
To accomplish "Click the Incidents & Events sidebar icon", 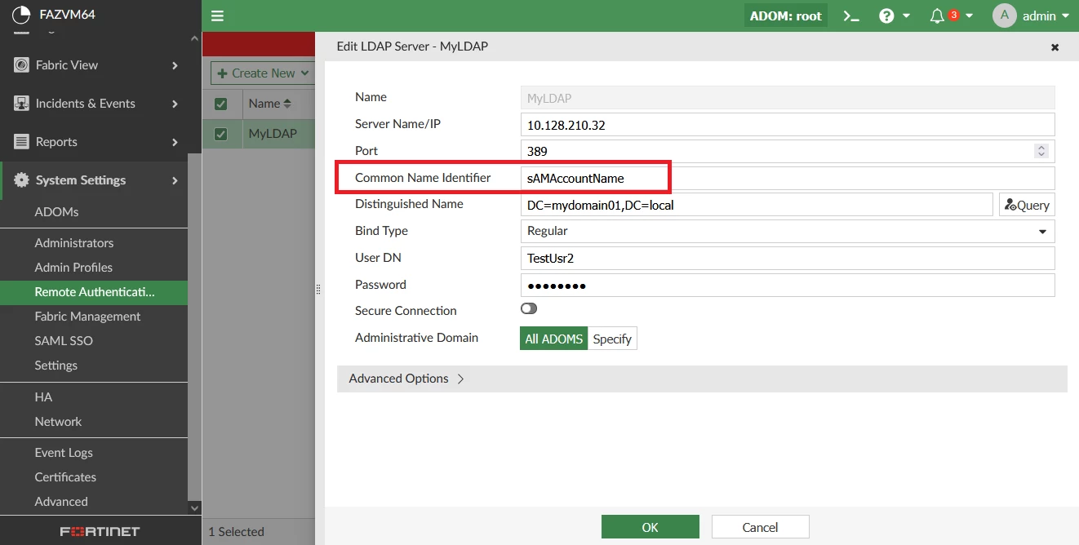I will pos(21,104).
